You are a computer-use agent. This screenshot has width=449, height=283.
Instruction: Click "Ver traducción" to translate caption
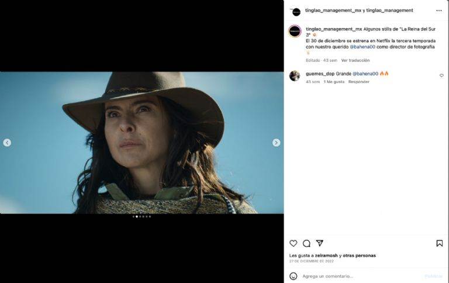pyautogui.click(x=355, y=60)
